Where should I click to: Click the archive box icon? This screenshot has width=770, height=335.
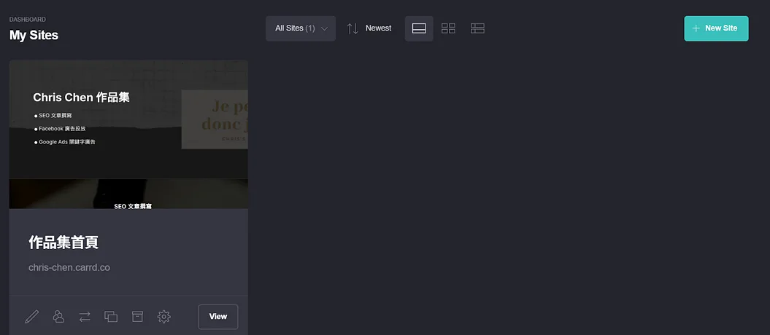point(137,317)
